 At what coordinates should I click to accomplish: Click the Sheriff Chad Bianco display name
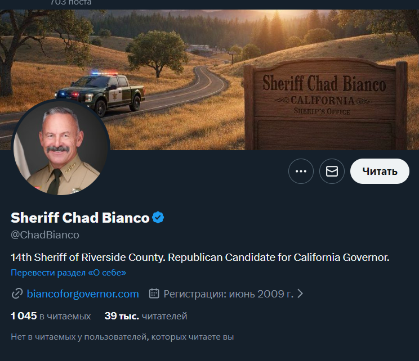[80, 218]
